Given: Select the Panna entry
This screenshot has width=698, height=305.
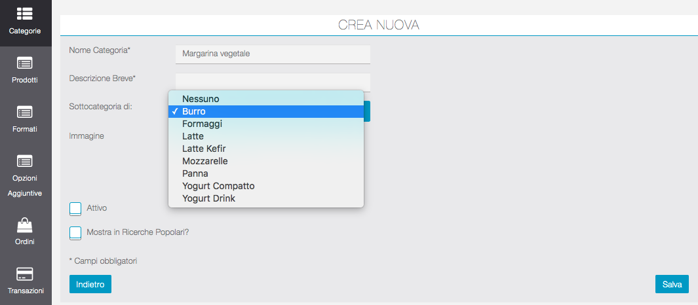Looking at the screenshot, I should point(195,173).
